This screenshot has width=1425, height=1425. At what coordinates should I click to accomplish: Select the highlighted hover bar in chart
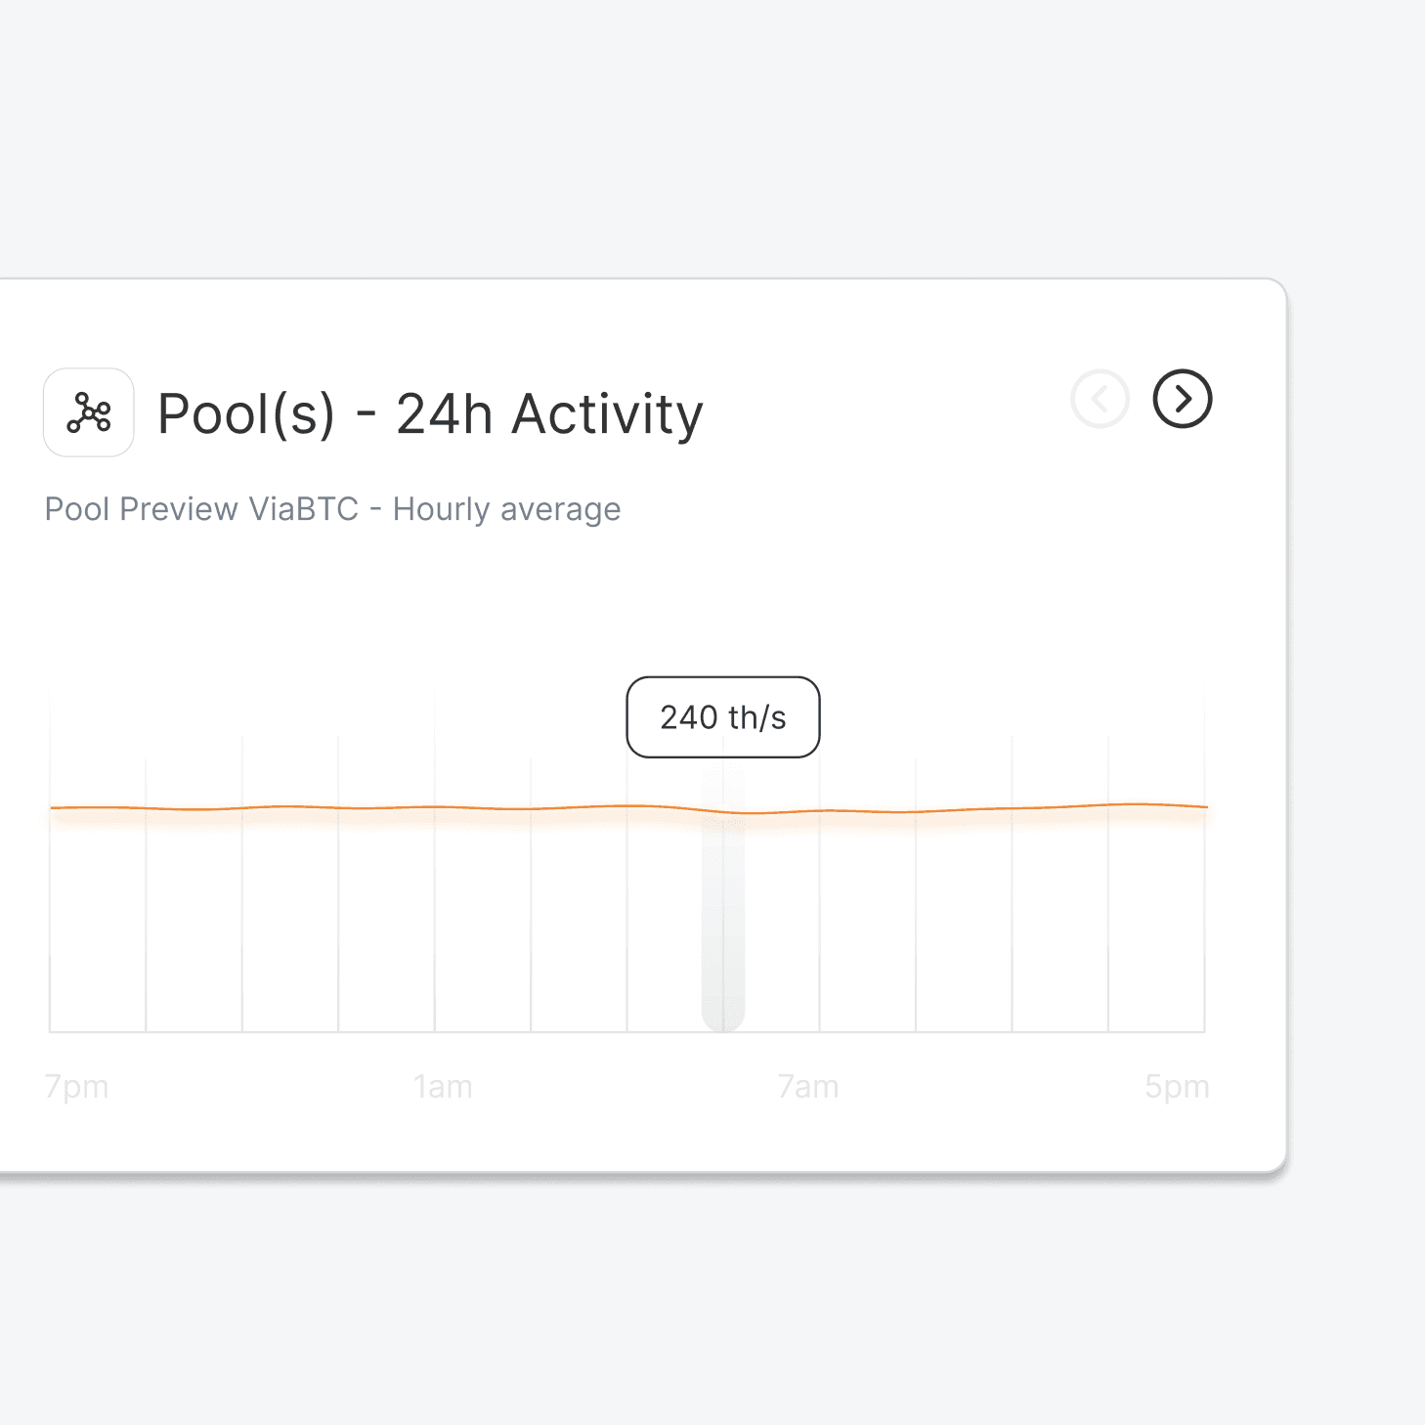(723, 899)
